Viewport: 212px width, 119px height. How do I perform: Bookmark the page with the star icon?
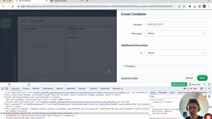point(184,6)
